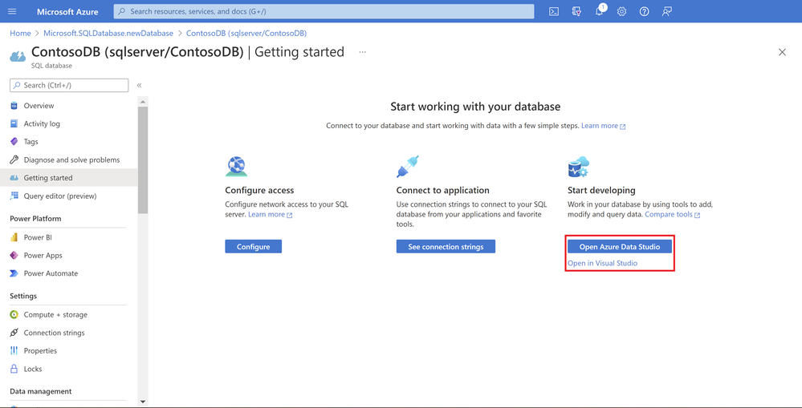The width and height of the screenshot is (802, 408).
Task: Open Compute + storage settings
Action: [x=55, y=314]
